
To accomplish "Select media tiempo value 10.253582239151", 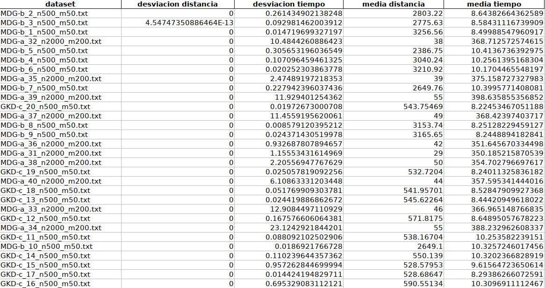I will click(509, 237).
